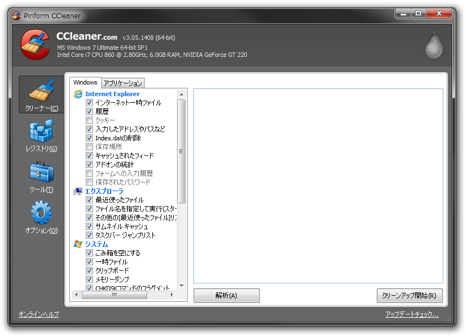Uncheck the 履歴 checkbox

point(89,111)
